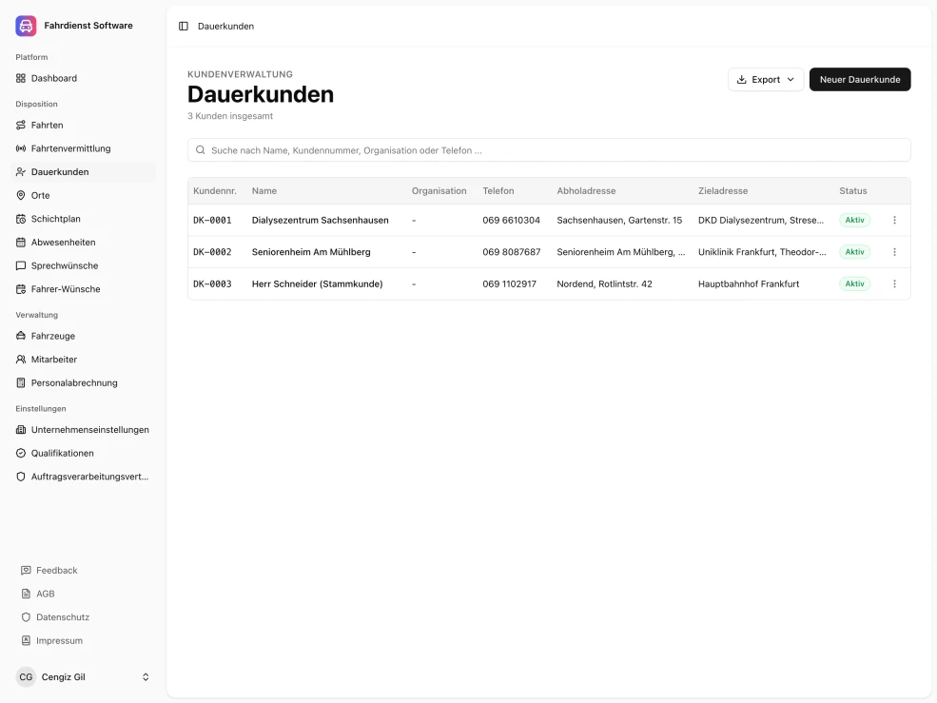
Task: Switch to Dauerkunden in the sidebar
Action: tap(57, 171)
